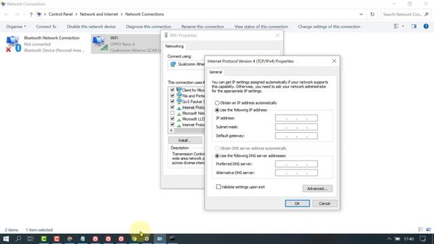
Task: Change view layout icon in the toolbar
Action: pos(396,26)
